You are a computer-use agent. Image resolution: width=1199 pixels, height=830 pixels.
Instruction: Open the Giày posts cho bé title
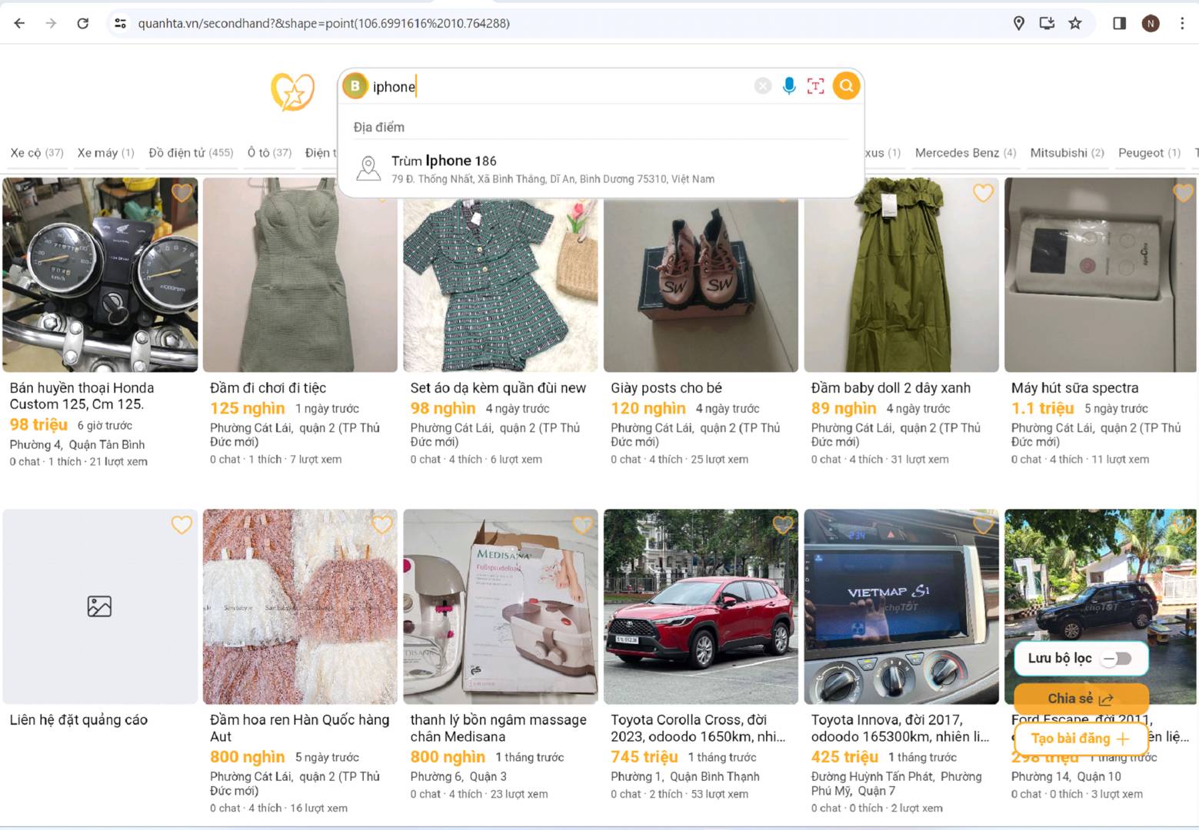pyautogui.click(x=666, y=388)
